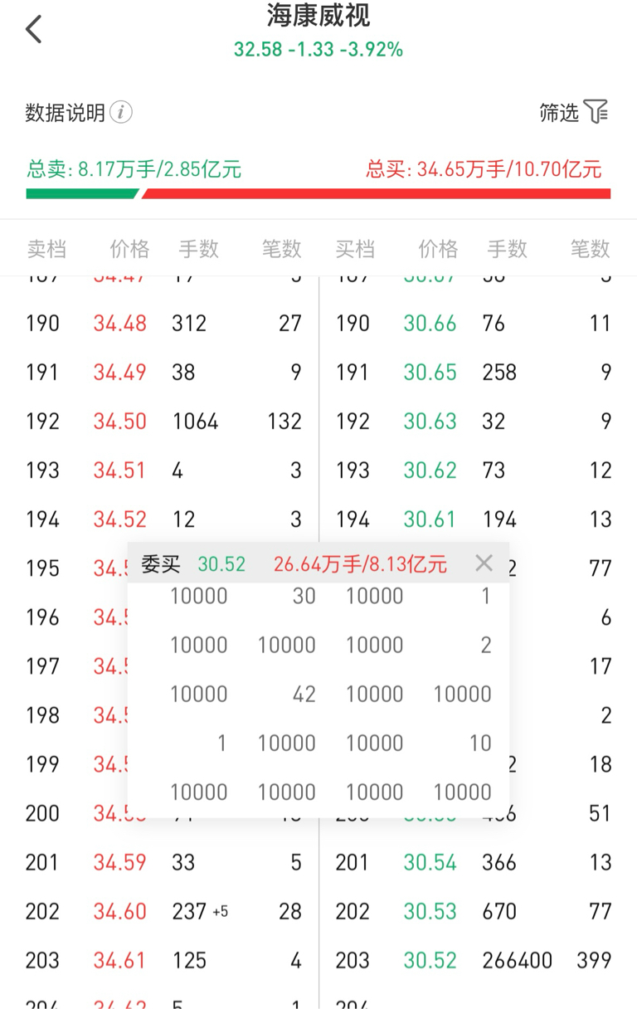Select the 海康威视 stock title
The width and height of the screenshot is (637, 1009).
318,15
